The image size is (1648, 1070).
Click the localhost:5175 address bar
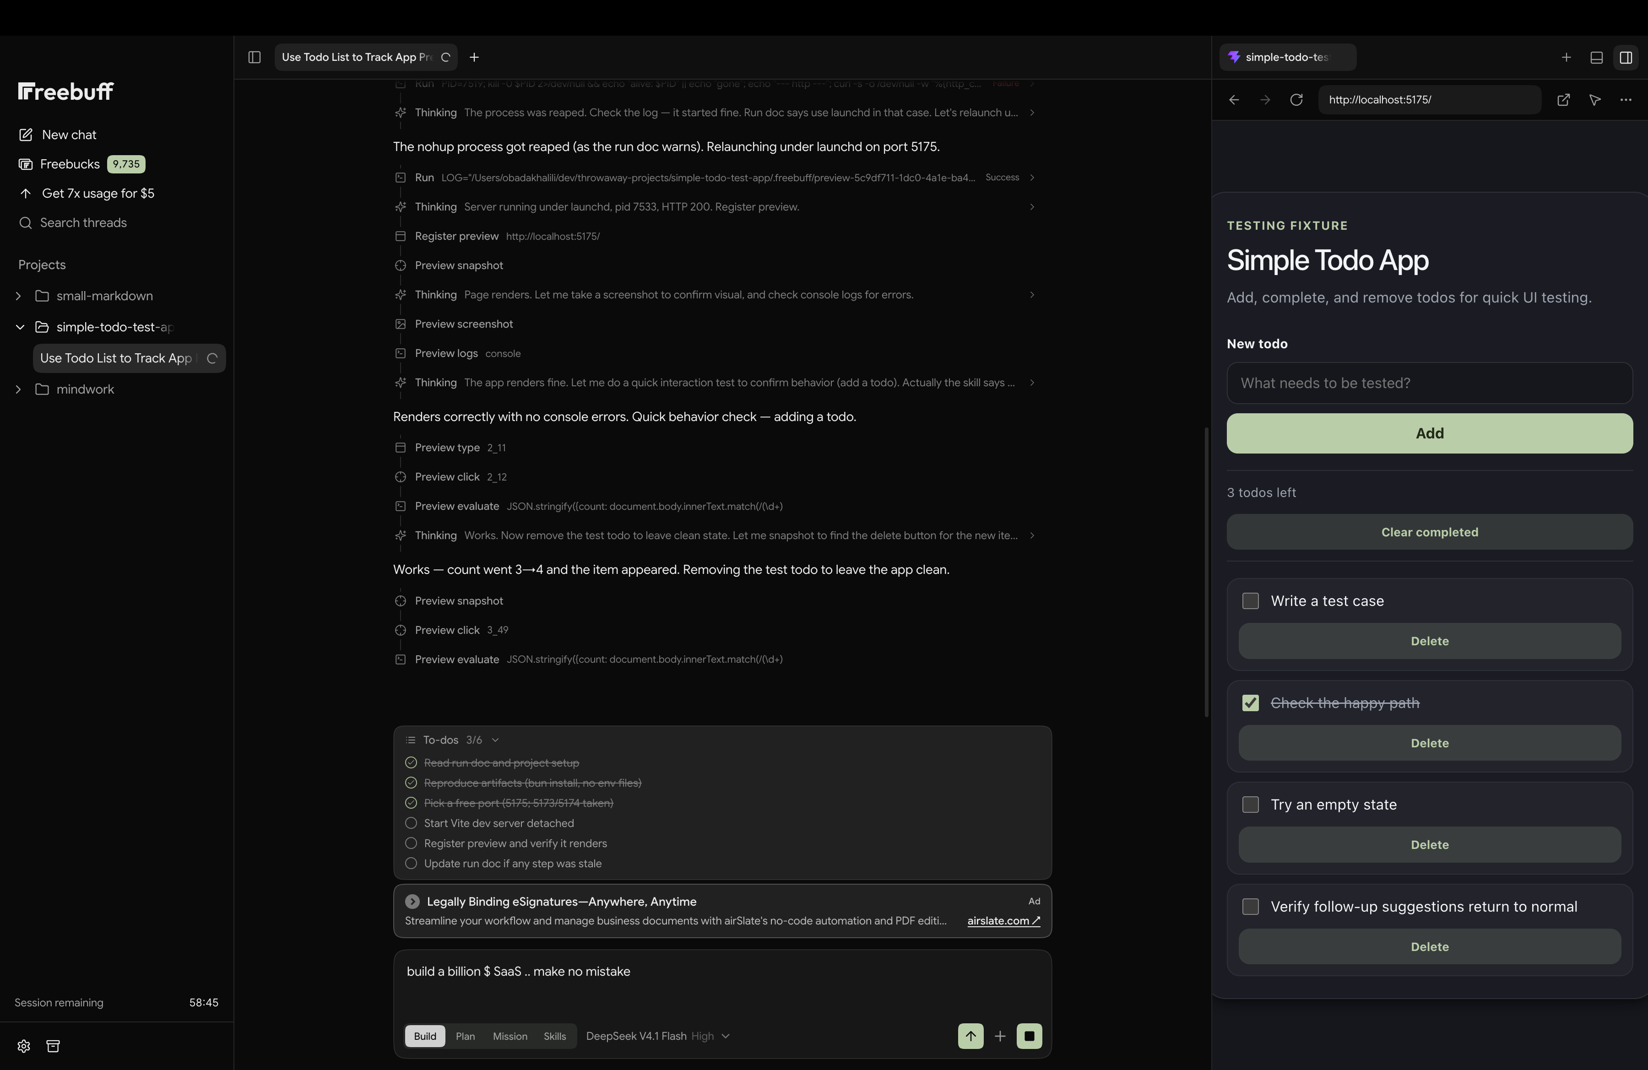[1430, 100]
